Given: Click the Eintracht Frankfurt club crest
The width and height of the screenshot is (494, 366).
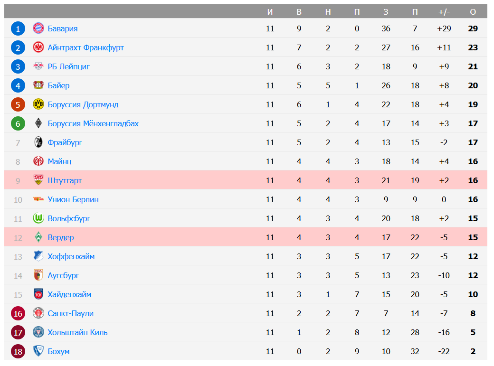Looking at the screenshot, I should pos(38,47).
